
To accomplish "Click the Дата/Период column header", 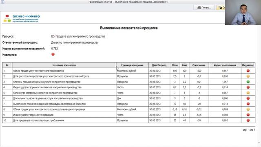I will click(159, 65).
